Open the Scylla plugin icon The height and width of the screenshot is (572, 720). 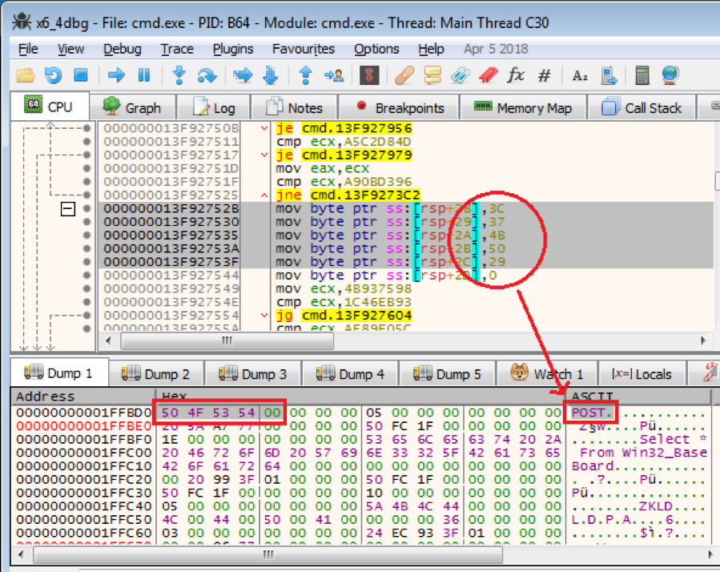click(x=369, y=75)
